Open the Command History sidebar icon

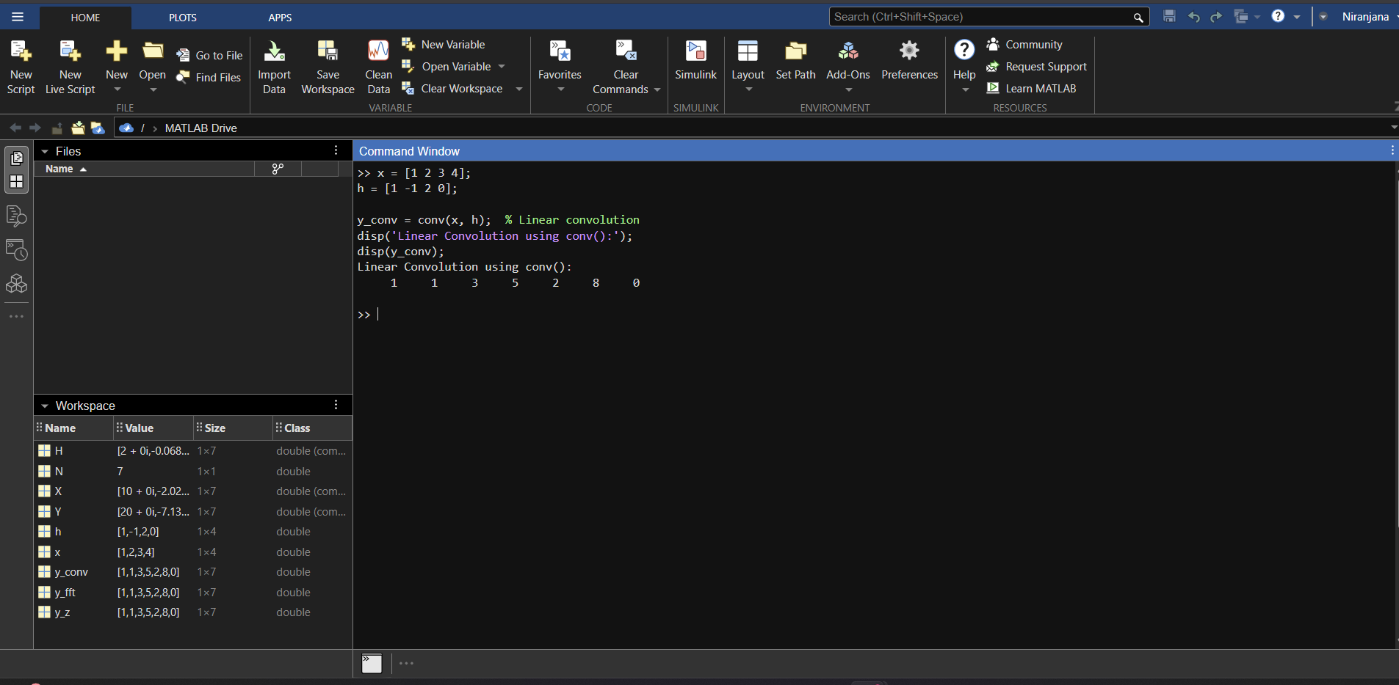coord(17,250)
